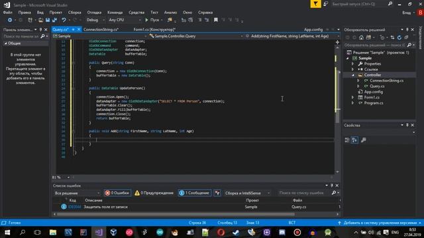Toggle the 0 Предупреждения warnings filter
The height and width of the screenshot is (238, 424).
pos(154,193)
